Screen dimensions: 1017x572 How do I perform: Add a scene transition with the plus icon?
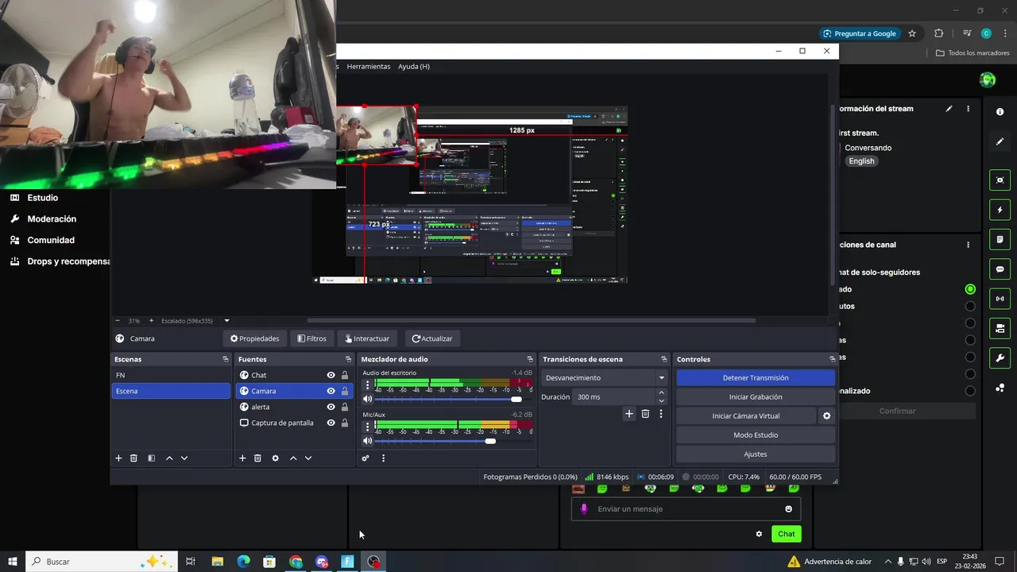tap(629, 414)
